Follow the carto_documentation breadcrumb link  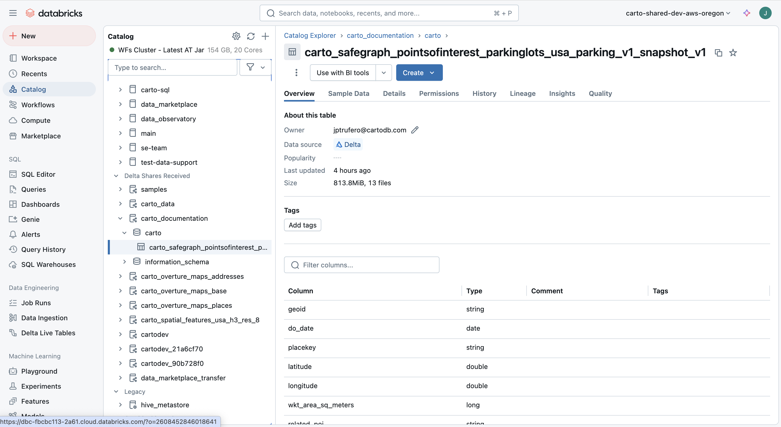point(380,35)
